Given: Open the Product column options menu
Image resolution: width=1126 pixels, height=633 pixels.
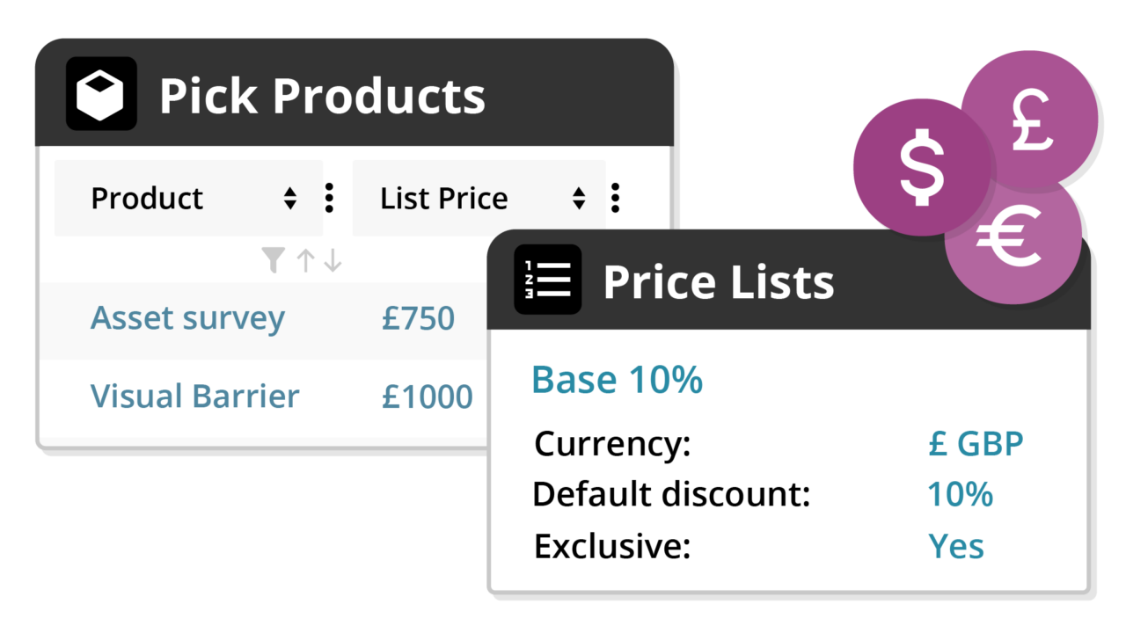Looking at the screenshot, I should (329, 199).
